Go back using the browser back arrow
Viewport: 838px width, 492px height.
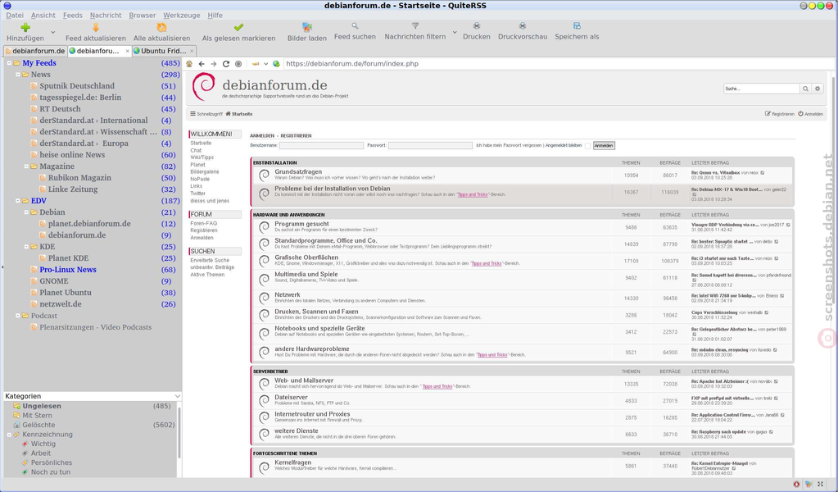[x=202, y=64]
